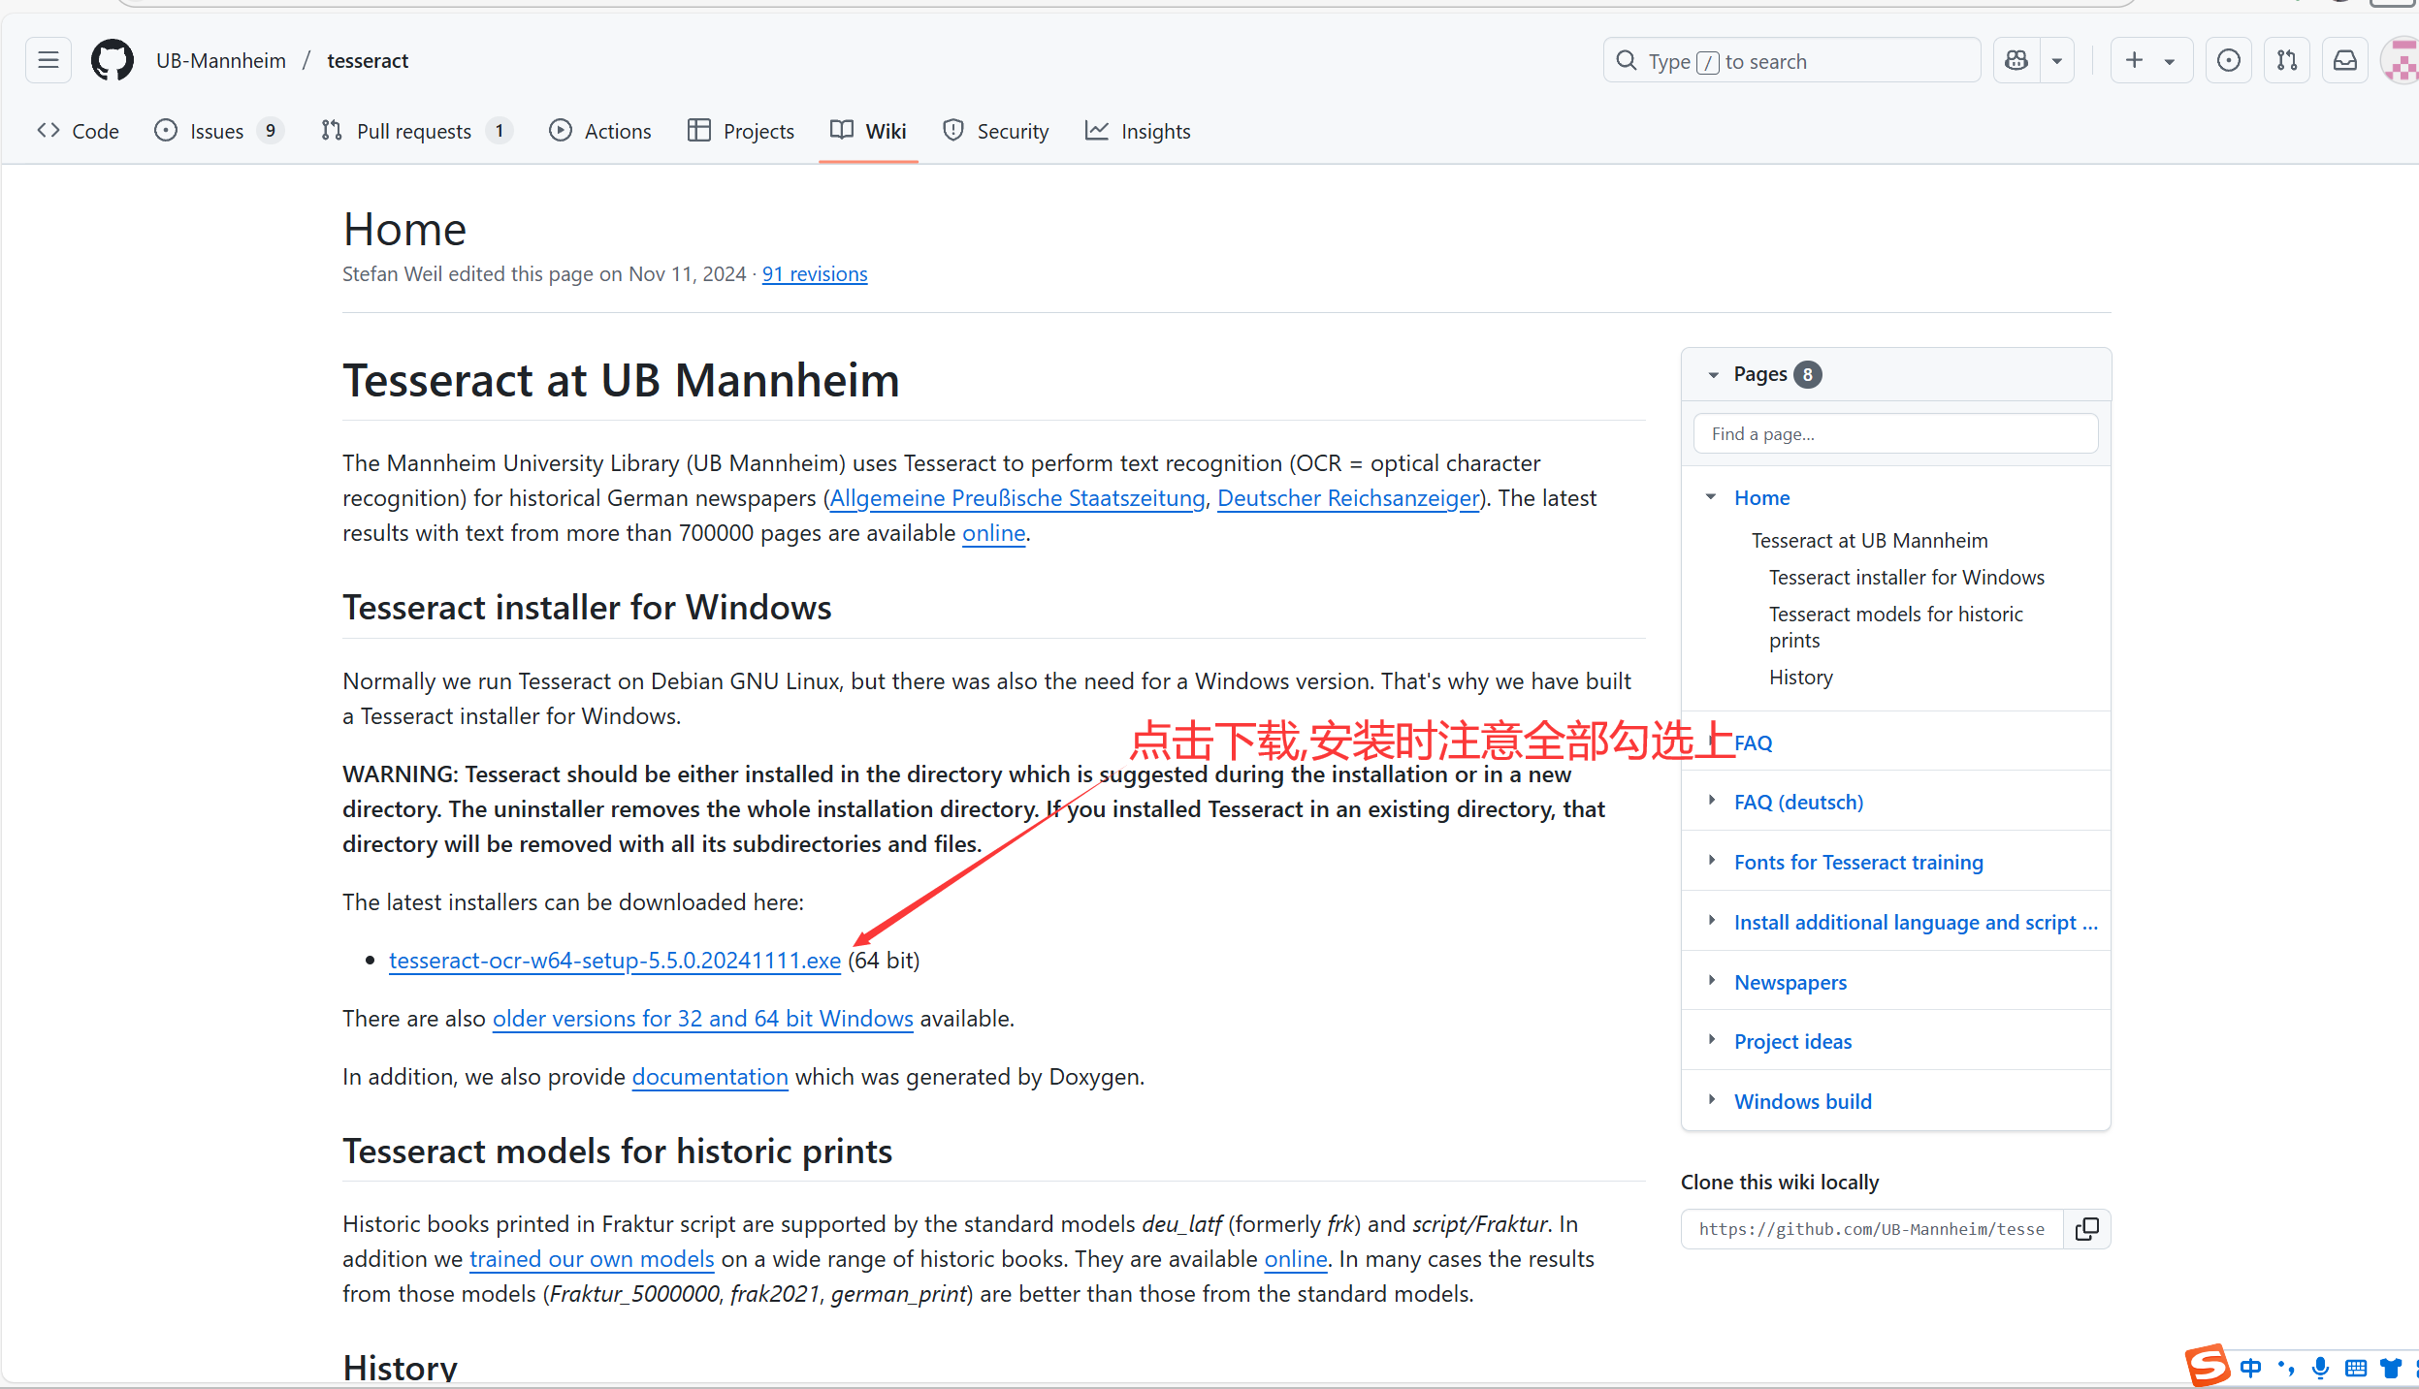This screenshot has width=2419, height=1389.
Task: Click the Sogou input method icon
Action: tap(2207, 1367)
